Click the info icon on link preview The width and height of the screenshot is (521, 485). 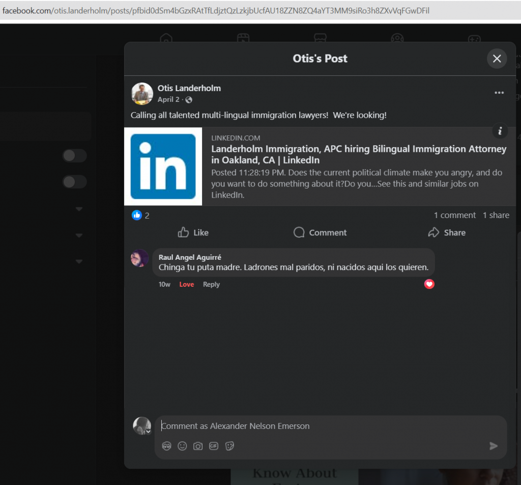[500, 131]
